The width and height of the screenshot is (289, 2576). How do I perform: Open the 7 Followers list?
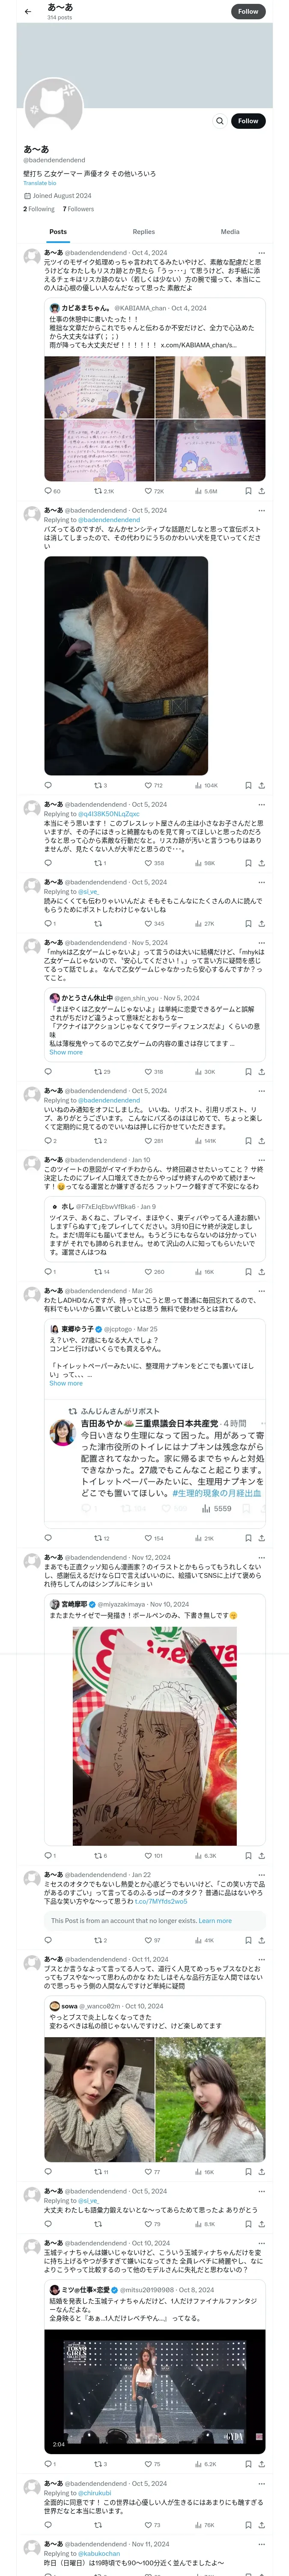79,209
